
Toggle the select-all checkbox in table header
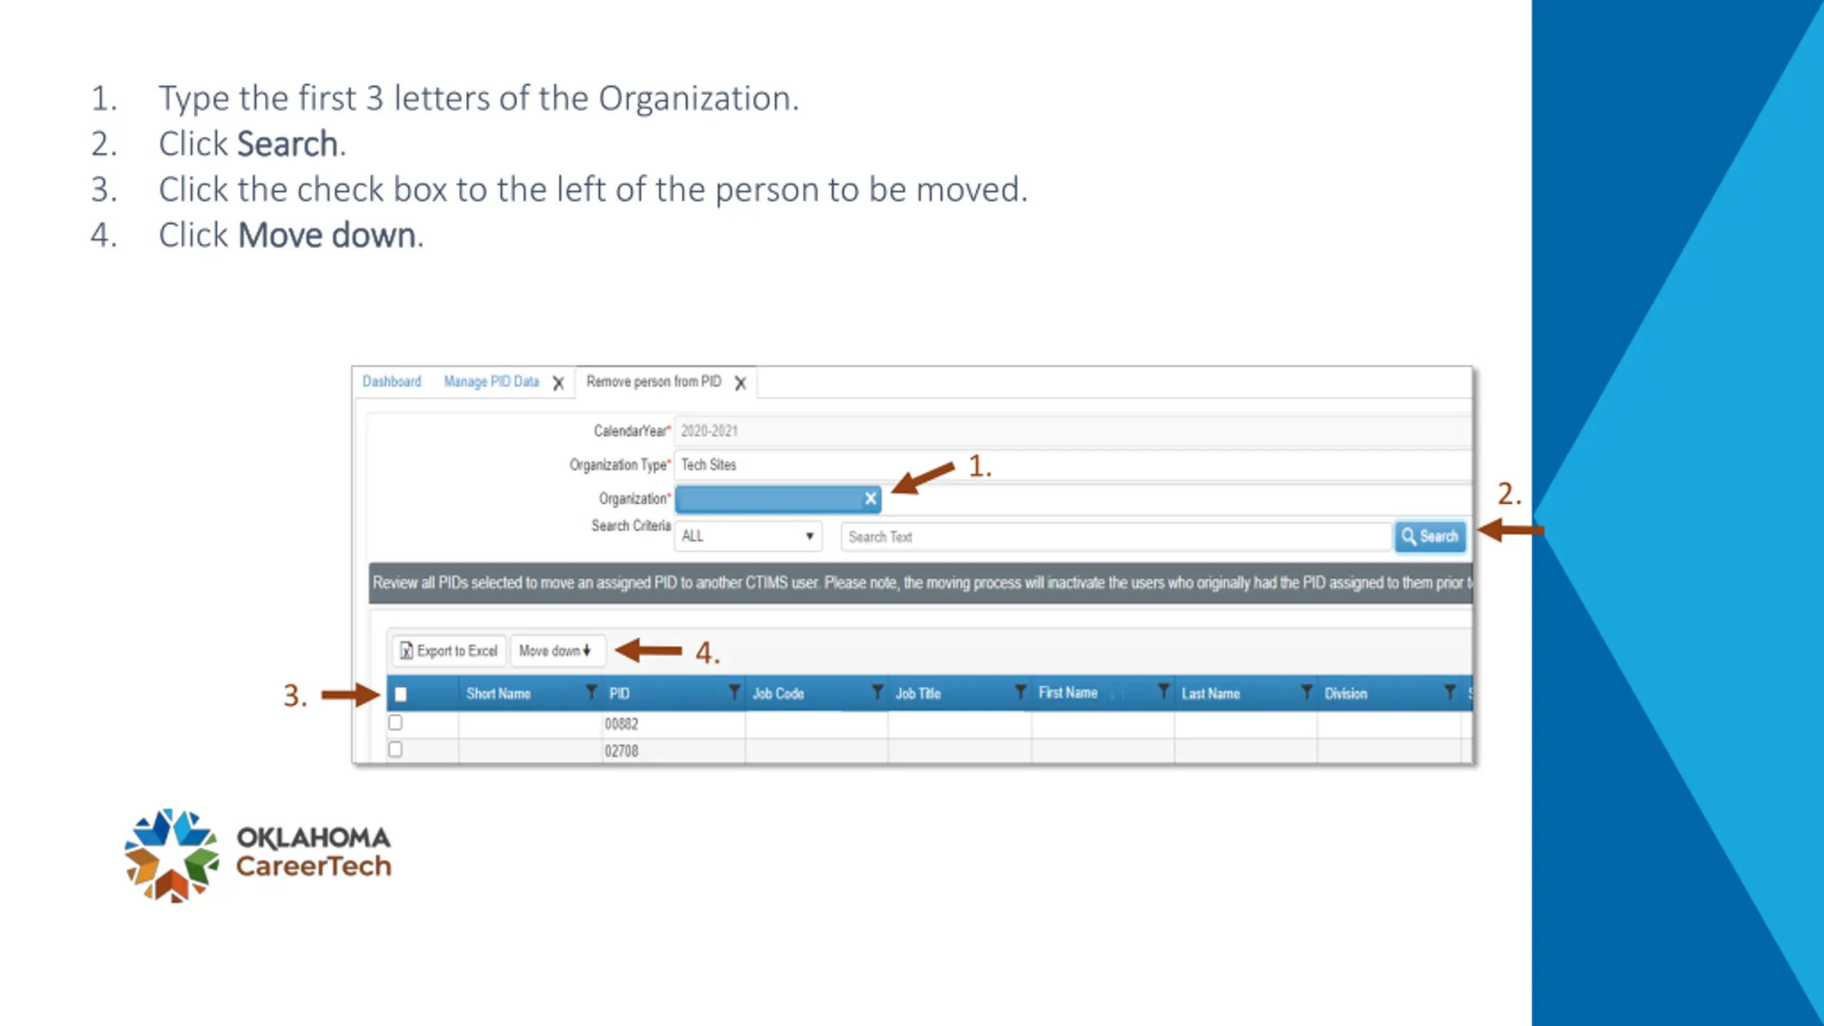(x=401, y=694)
